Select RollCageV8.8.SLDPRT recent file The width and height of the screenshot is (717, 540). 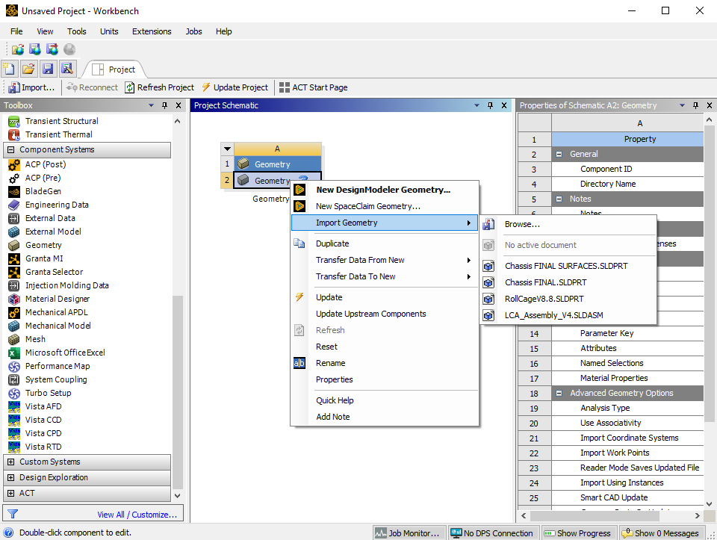(544, 299)
